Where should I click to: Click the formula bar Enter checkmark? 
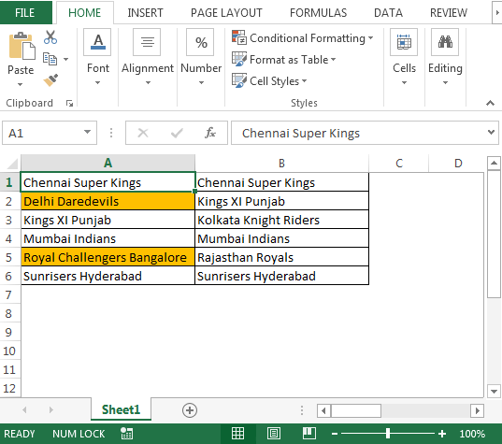[x=177, y=133]
